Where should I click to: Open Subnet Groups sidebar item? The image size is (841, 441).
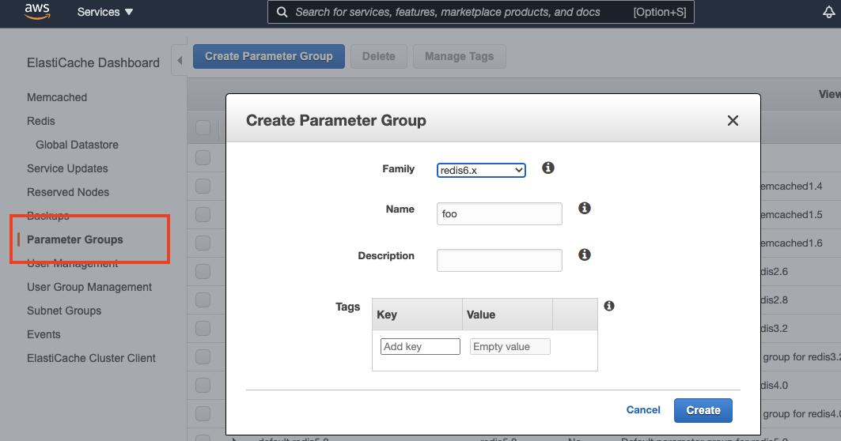pos(64,311)
